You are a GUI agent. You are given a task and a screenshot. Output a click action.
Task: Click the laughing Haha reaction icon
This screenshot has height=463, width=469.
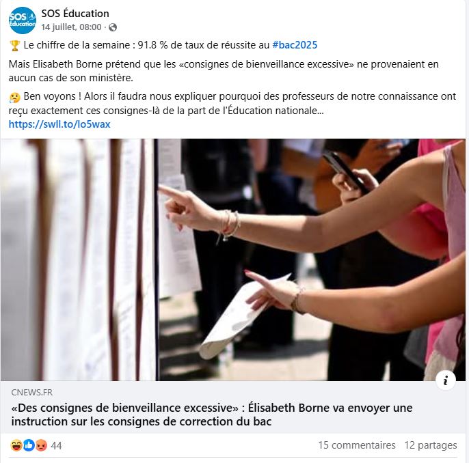click(x=16, y=445)
